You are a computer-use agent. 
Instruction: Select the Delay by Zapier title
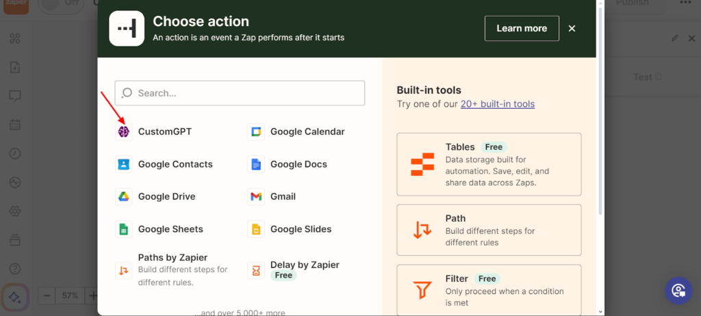pos(305,265)
